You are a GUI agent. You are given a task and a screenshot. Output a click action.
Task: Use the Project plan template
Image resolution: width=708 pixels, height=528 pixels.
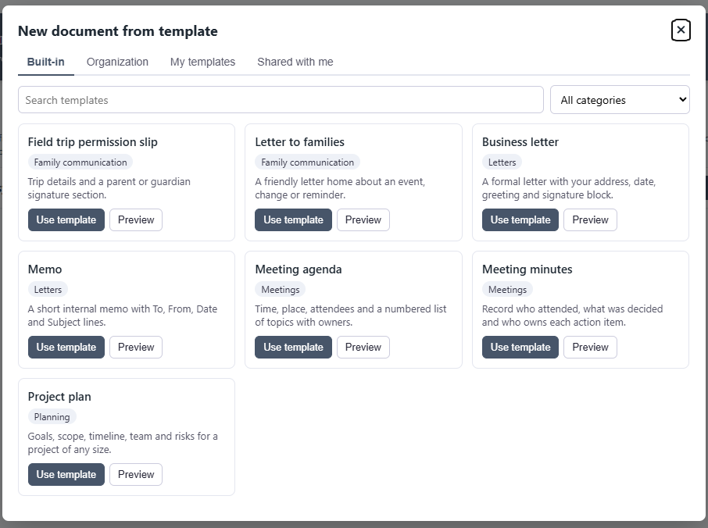coord(66,474)
